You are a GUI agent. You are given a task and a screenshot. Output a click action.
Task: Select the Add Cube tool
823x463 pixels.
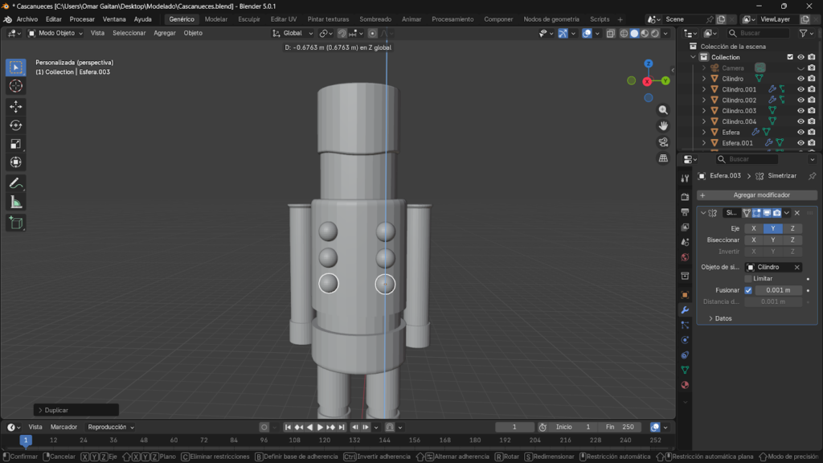point(15,223)
